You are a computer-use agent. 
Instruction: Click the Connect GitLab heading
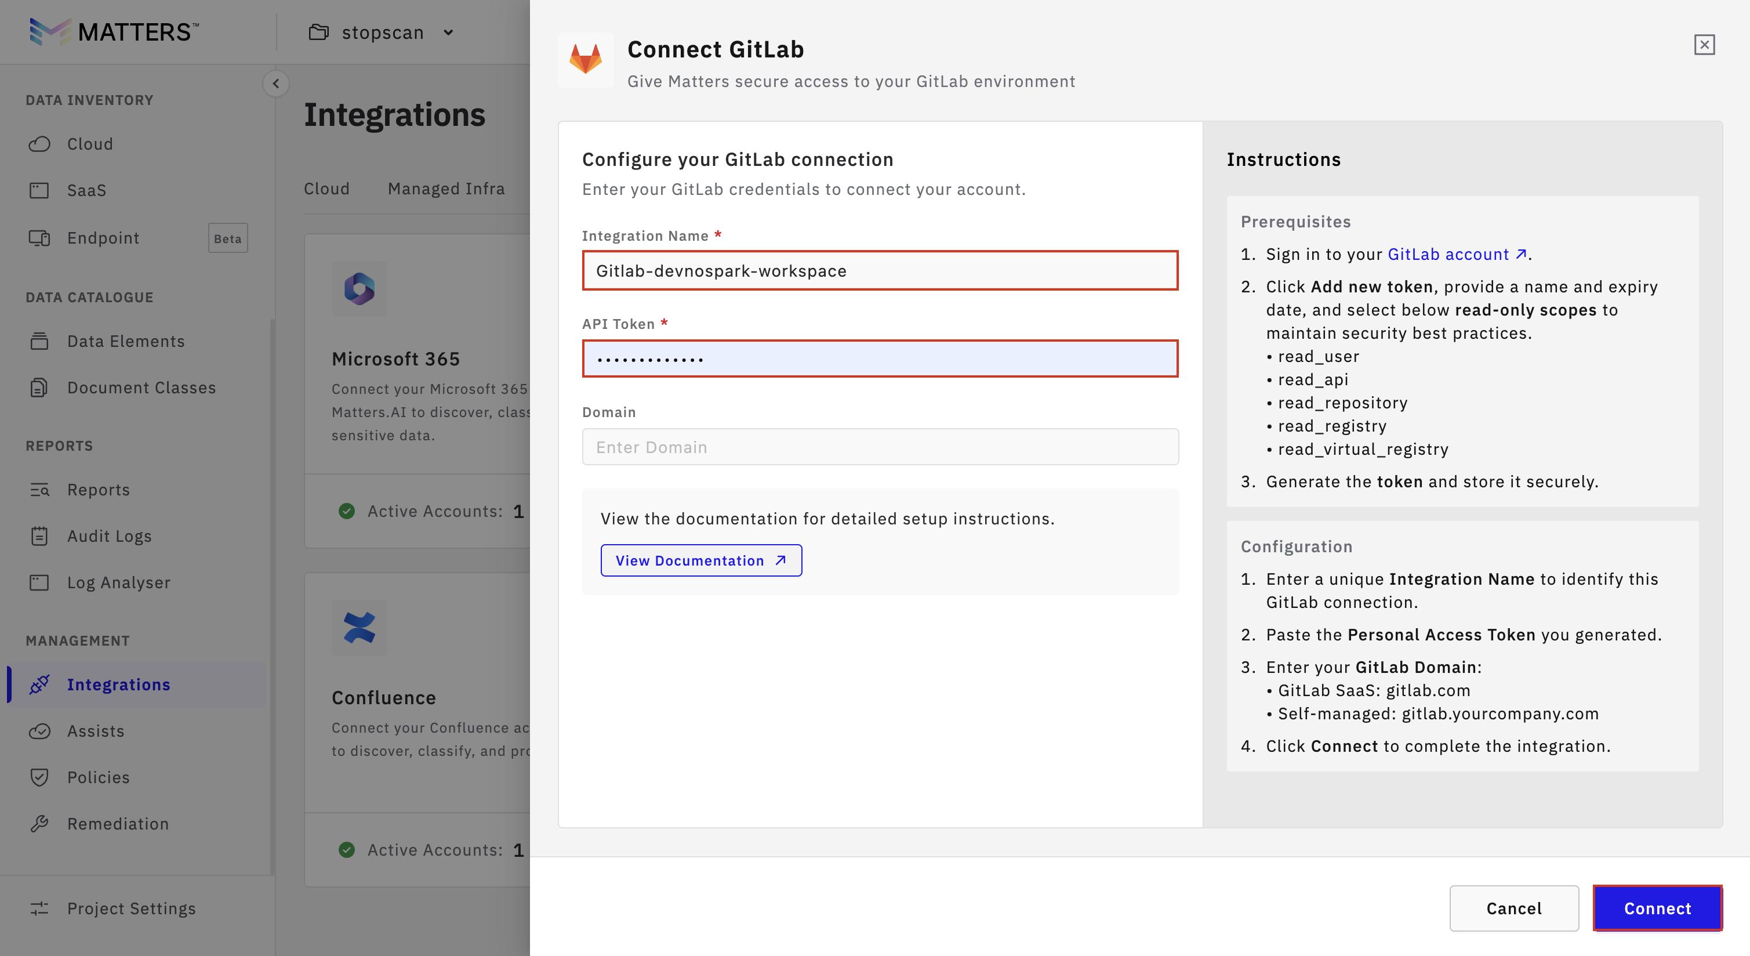[x=716, y=49]
